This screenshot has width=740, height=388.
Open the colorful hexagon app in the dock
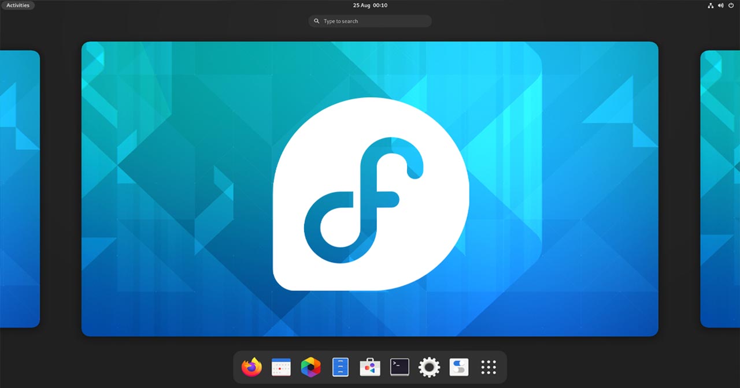[x=311, y=367]
